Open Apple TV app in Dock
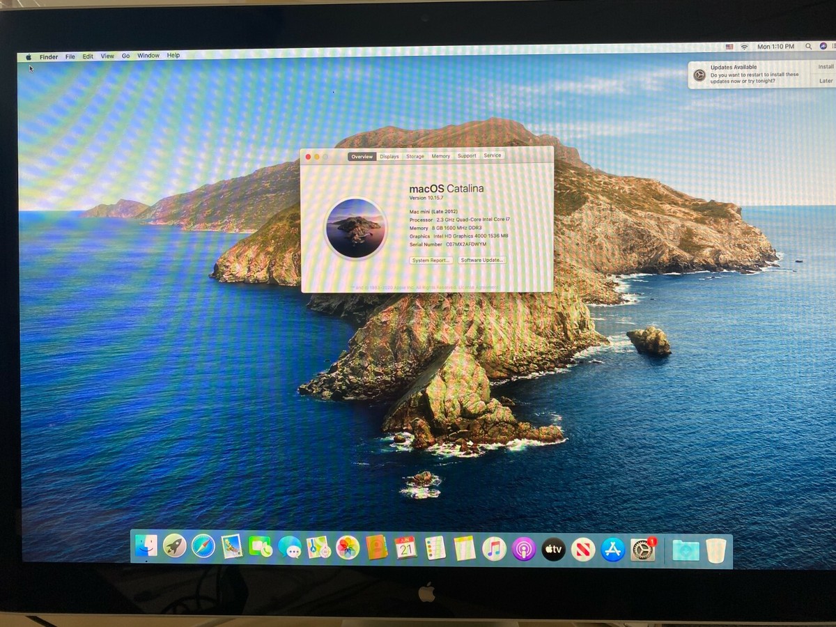 pyautogui.click(x=553, y=550)
